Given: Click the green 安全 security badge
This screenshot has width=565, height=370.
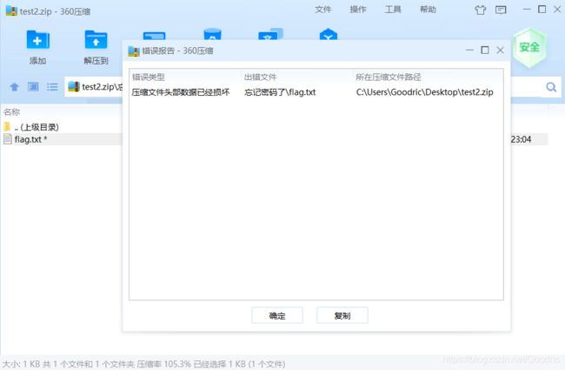Looking at the screenshot, I should point(529,48).
